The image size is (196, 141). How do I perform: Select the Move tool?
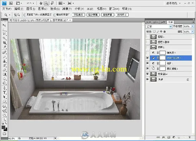tap(4, 25)
